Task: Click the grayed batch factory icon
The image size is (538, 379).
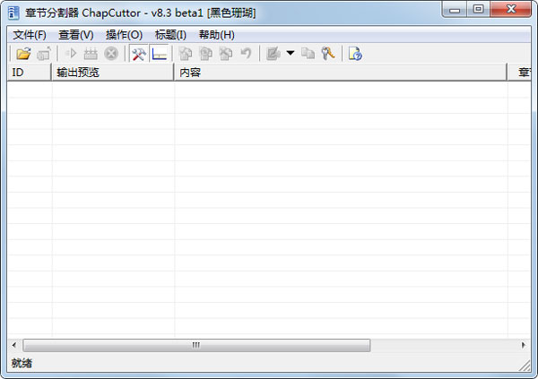Action: click(91, 54)
